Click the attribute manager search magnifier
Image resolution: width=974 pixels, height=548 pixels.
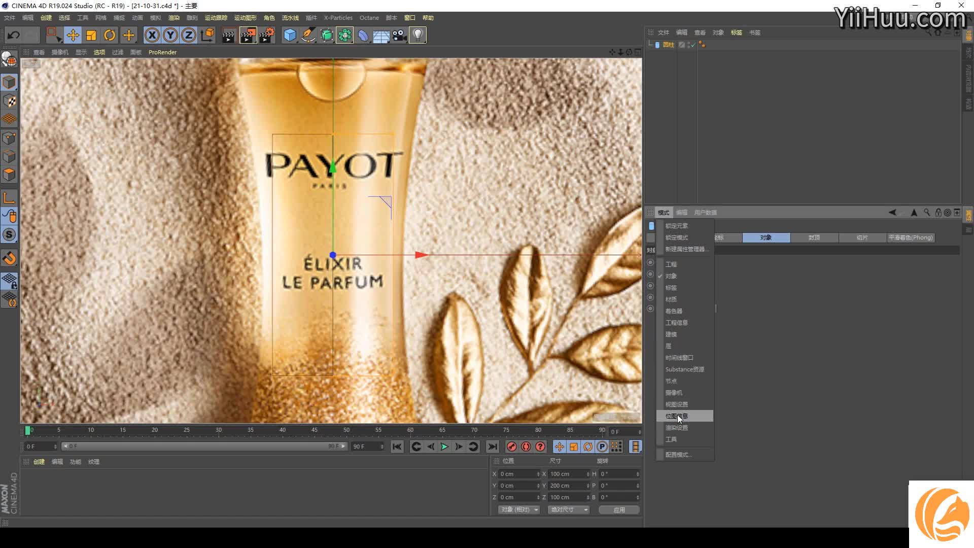tap(927, 213)
